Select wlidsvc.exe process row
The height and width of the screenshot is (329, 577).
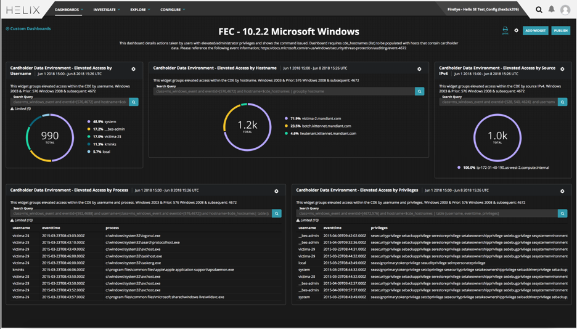(146, 297)
